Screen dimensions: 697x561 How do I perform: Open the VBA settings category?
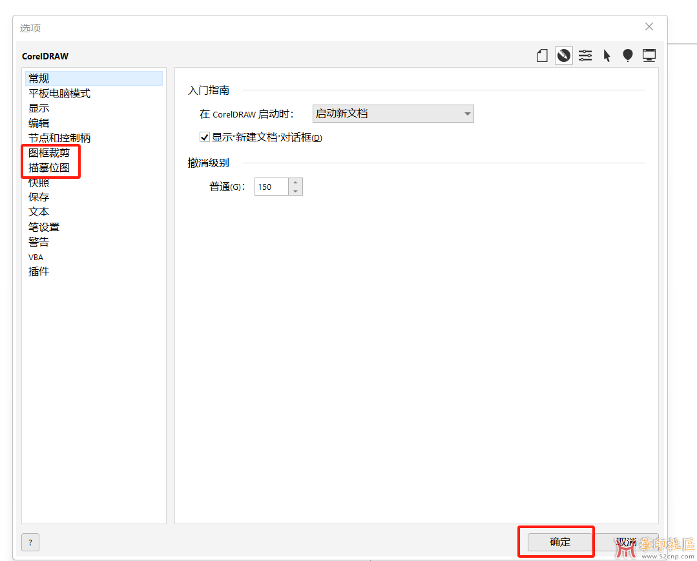coord(36,258)
